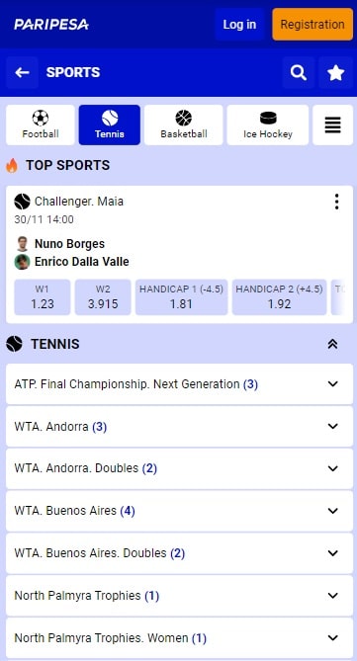Click the back arrow beside SPORTS
The image size is (357, 661).
point(22,72)
